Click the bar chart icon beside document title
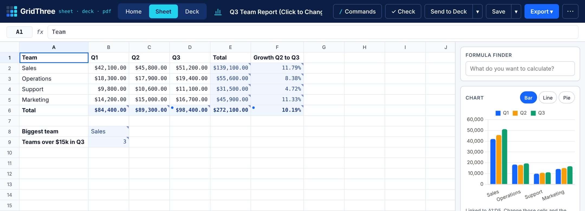This screenshot has width=585, height=211. click(218, 12)
